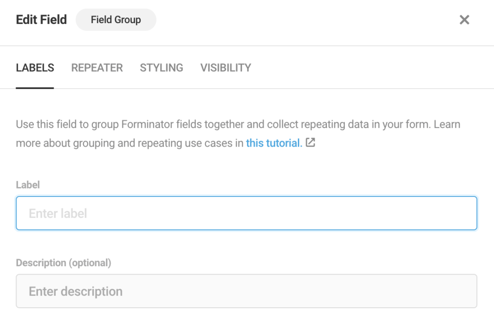Select the VISIBILITY tab
The width and height of the screenshot is (494, 327).
tap(225, 68)
